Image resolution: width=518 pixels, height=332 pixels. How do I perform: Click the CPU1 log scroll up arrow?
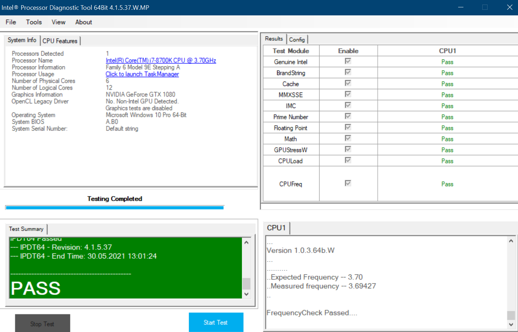tap(511, 241)
